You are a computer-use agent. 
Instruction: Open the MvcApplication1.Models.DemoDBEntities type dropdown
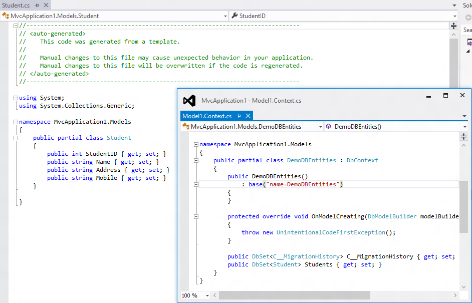320,127
